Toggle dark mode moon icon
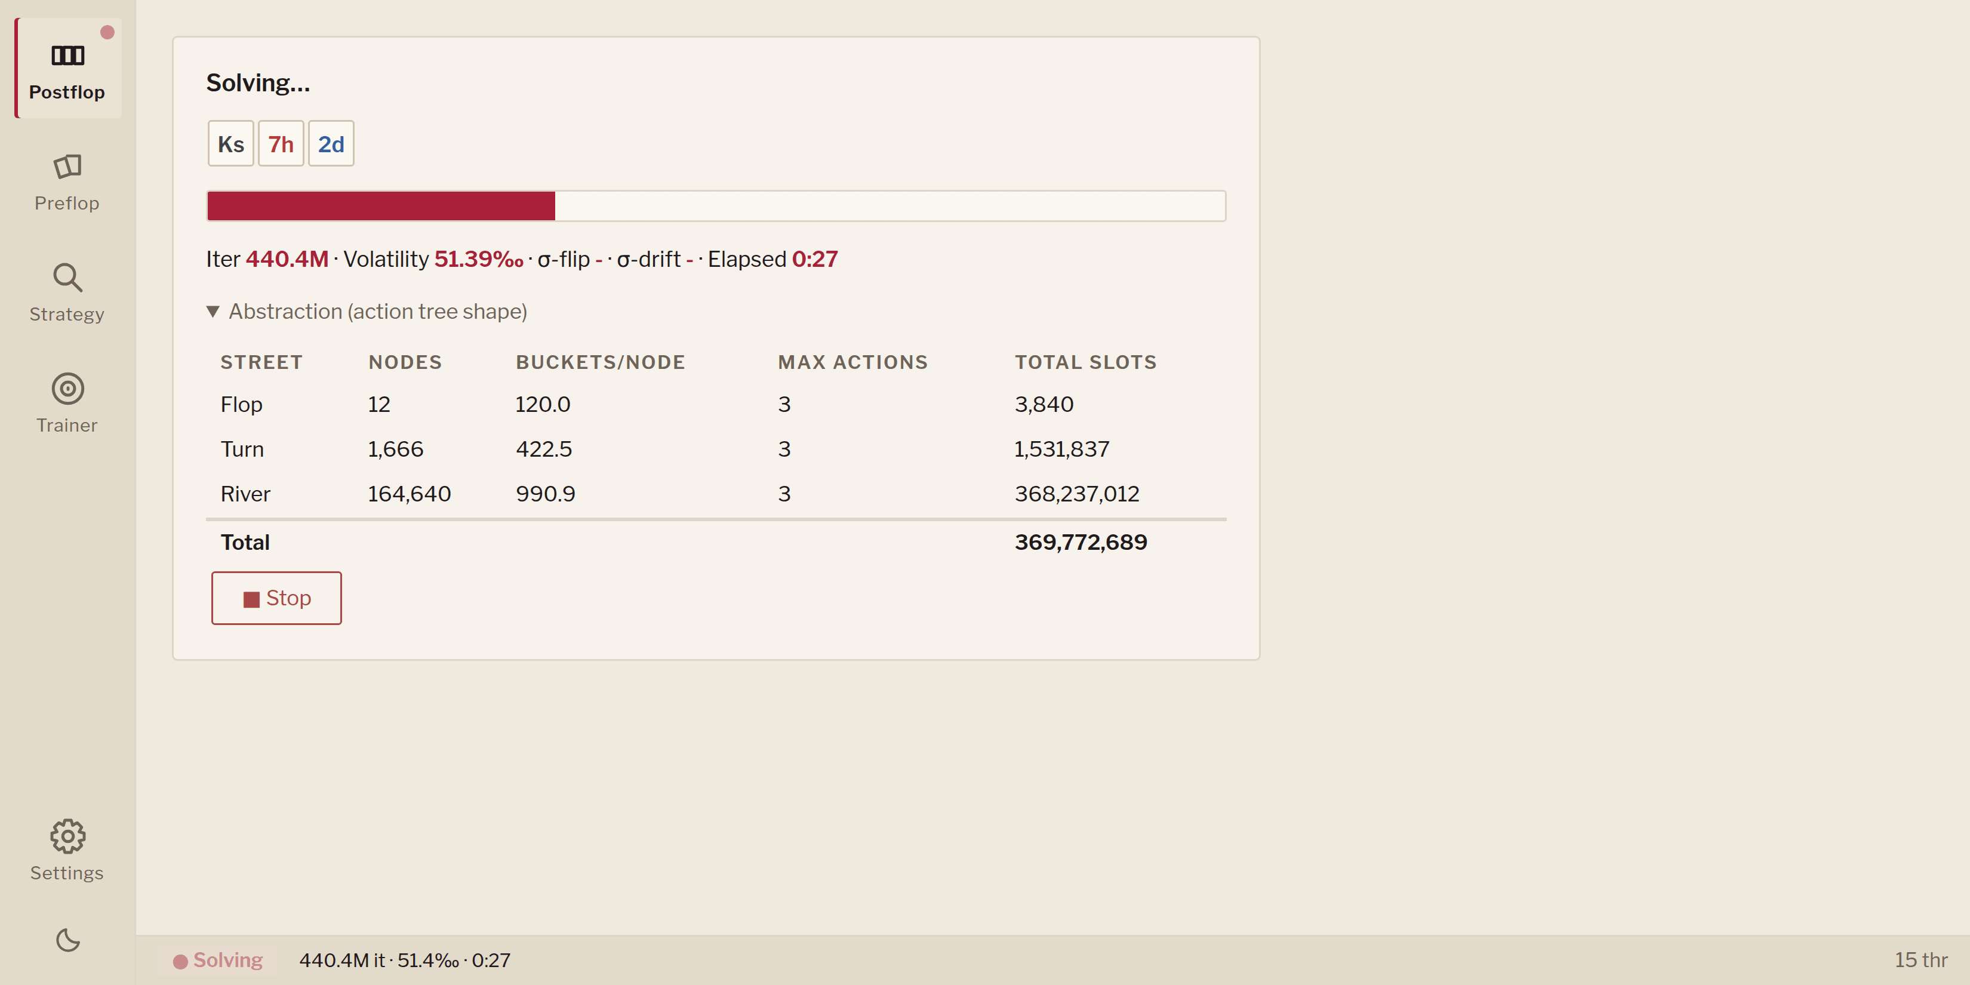The width and height of the screenshot is (1970, 985). click(x=67, y=940)
